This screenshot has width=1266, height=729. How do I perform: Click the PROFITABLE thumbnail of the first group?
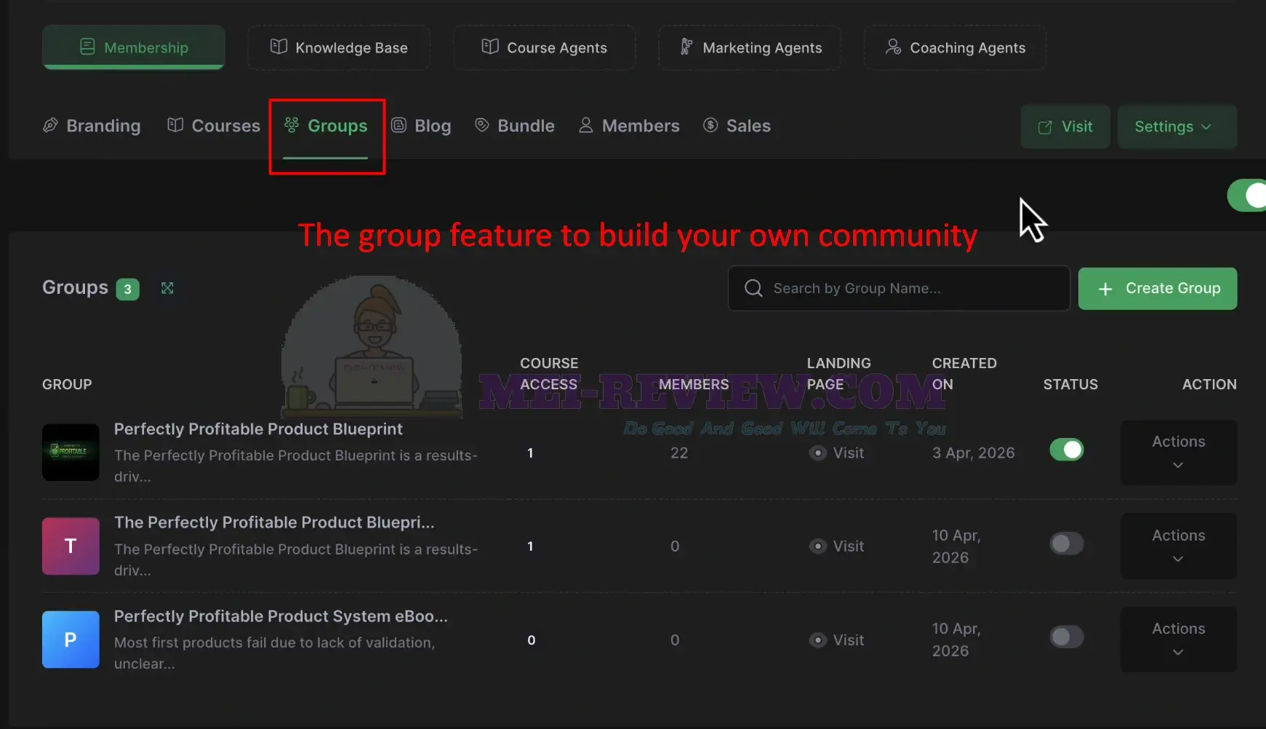point(71,453)
